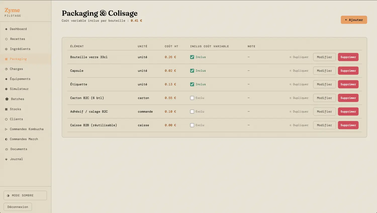Click Supprimer for Adhésif / calage B2C
The width and height of the screenshot is (377, 213).
point(348,111)
